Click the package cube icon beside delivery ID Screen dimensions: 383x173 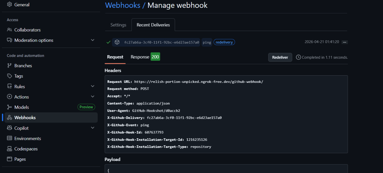(x=117, y=42)
